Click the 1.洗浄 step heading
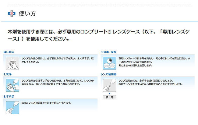This screenshot has height=125, width=198. tap(9, 74)
